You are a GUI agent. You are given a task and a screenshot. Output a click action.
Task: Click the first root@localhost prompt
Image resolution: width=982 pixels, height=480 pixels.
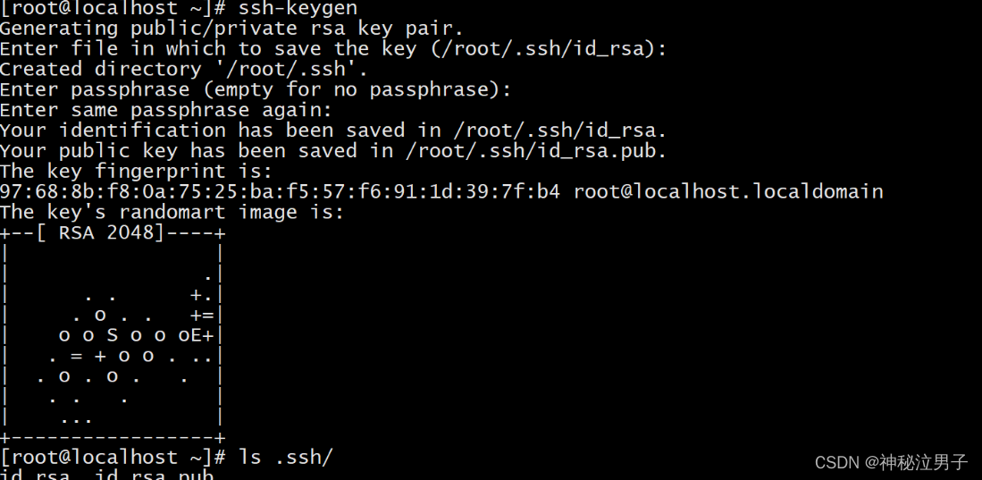[x=113, y=8]
